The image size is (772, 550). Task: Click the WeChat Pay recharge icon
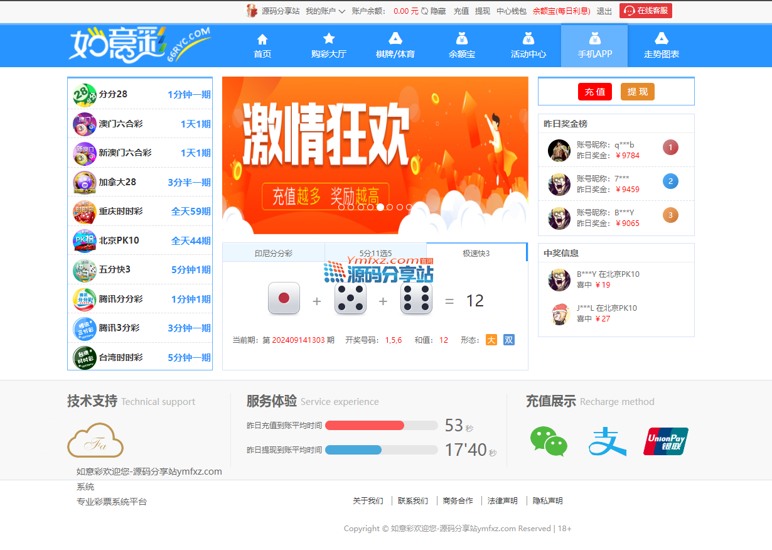point(549,441)
